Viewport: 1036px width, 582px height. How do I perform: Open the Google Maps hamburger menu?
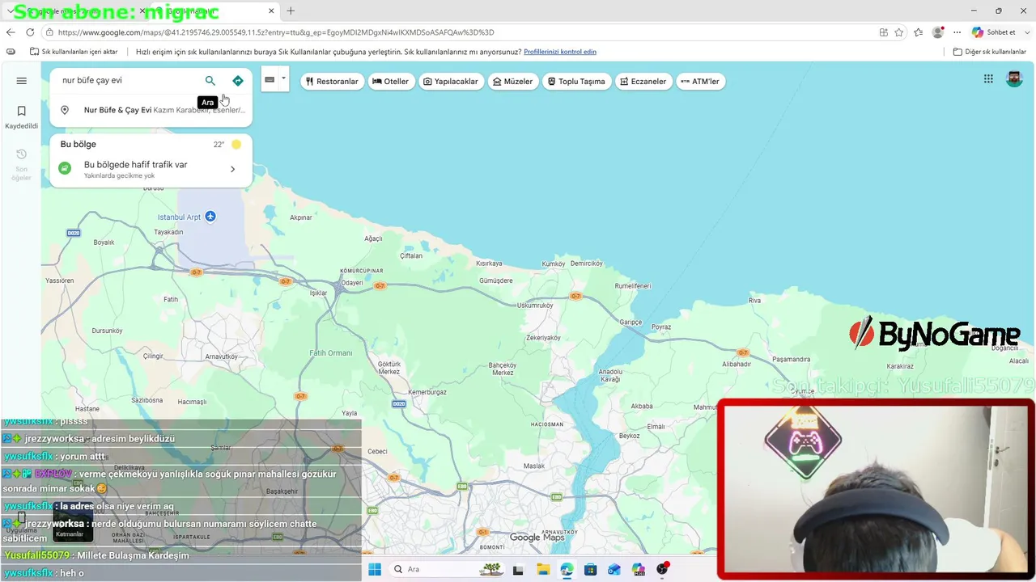(22, 81)
